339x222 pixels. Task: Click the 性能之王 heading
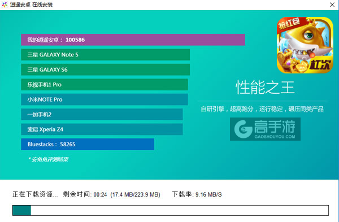(x=265, y=88)
